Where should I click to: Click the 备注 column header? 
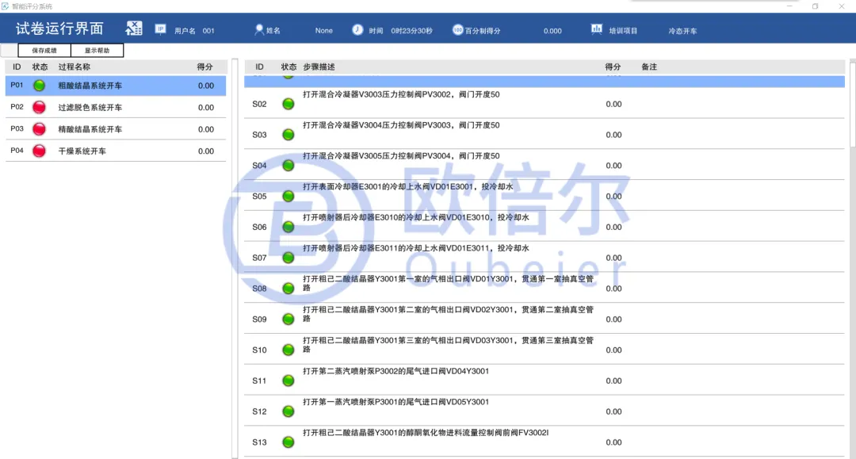tap(649, 67)
